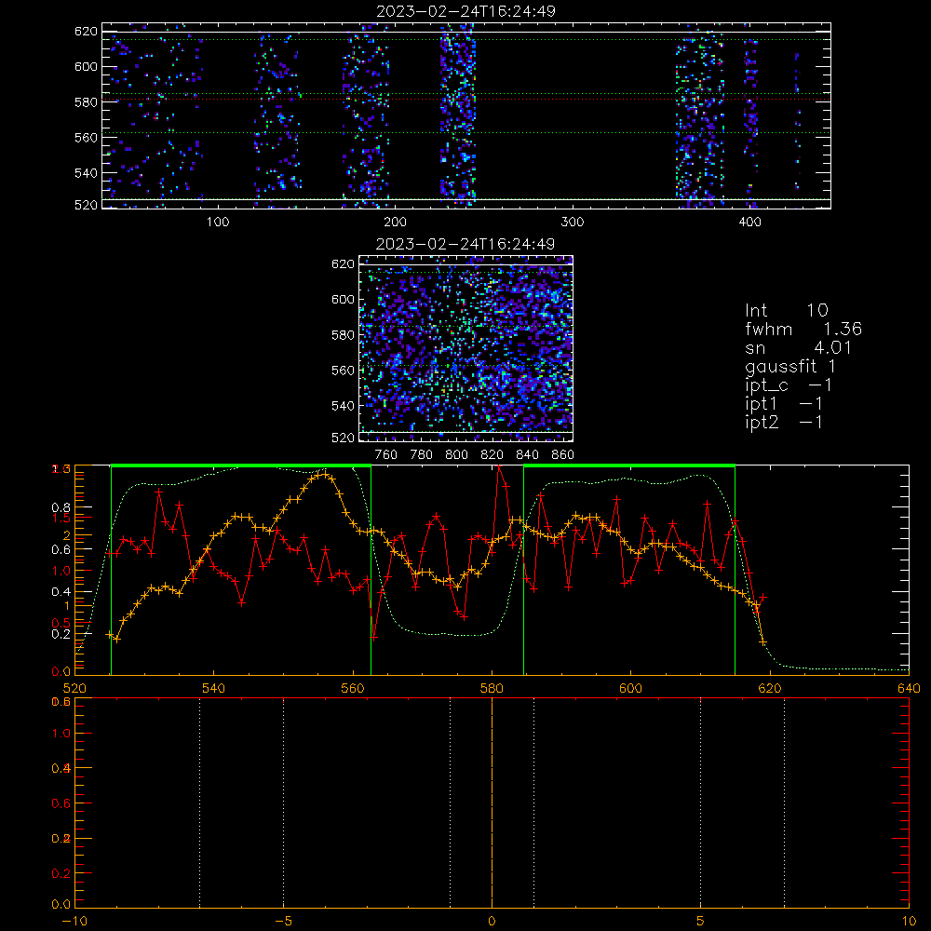Click red y-axis label 1.0 of bottom plot
The width and height of the screenshot is (931, 931).
(61, 734)
